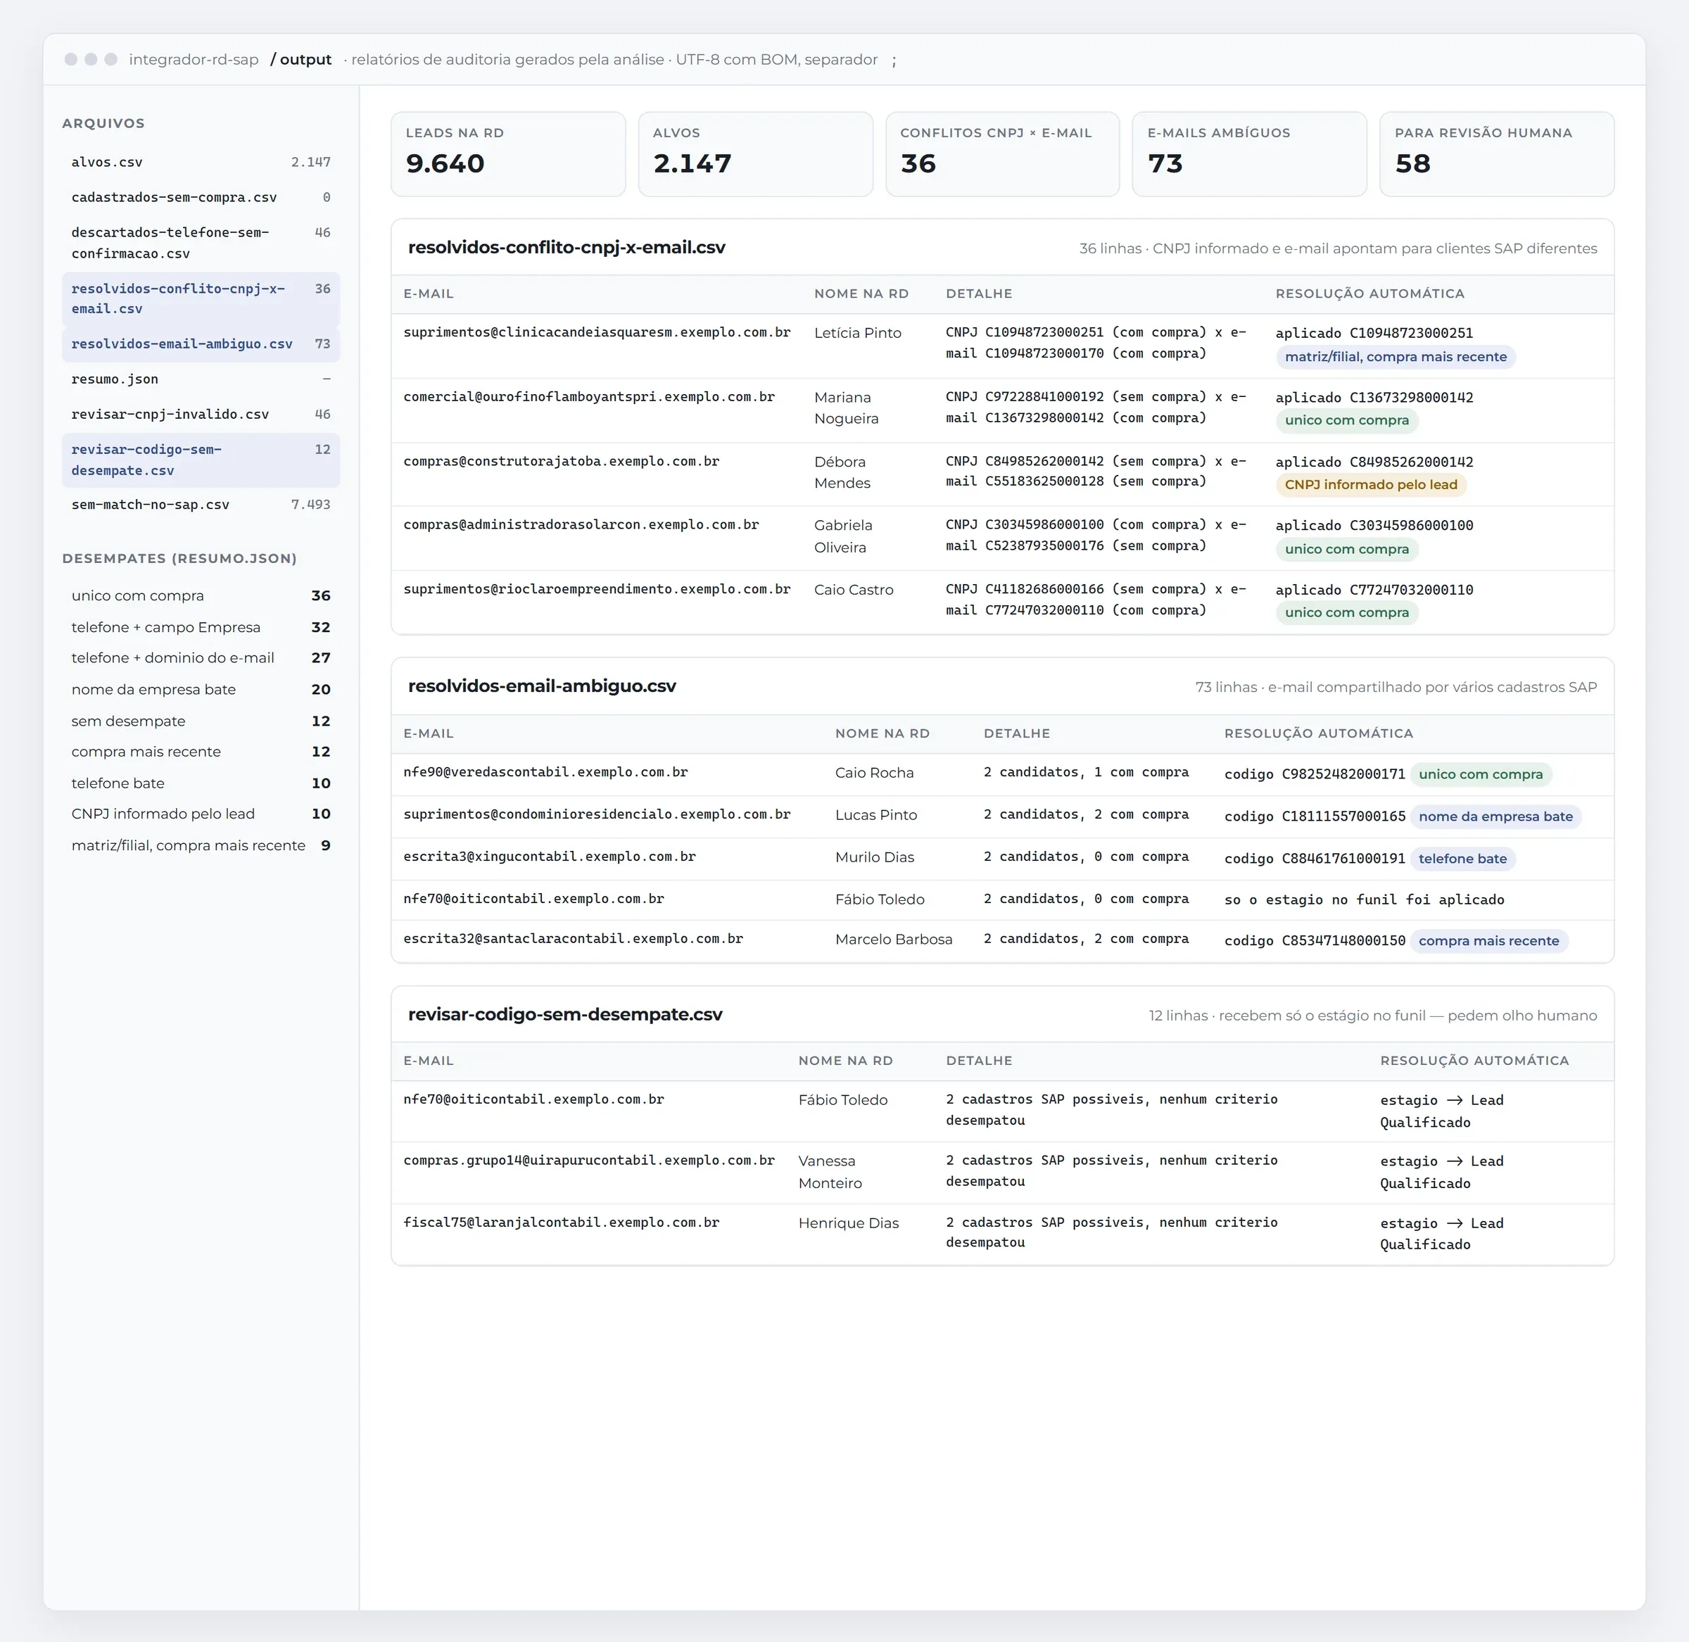Click the 'sem desempate' summary row

(x=201, y=721)
